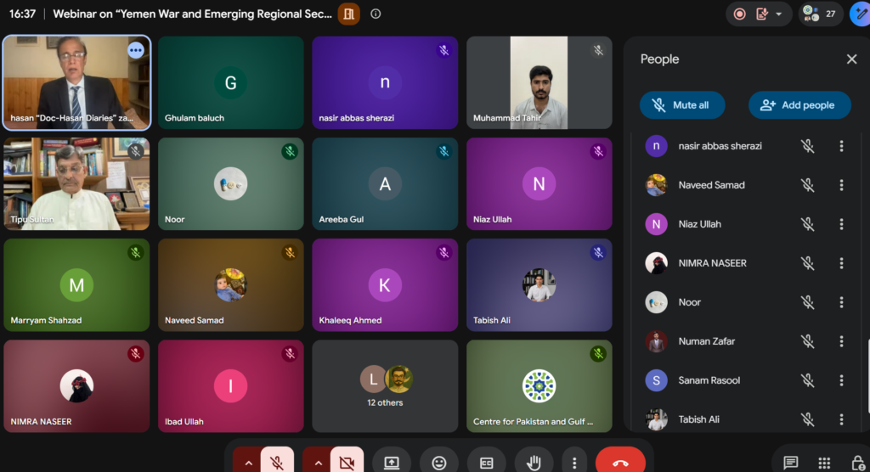Image resolution: width=870 pixels, height=472 pixels.
Task: Open the meeting details info icon
Action: click(x=376, y=14)
